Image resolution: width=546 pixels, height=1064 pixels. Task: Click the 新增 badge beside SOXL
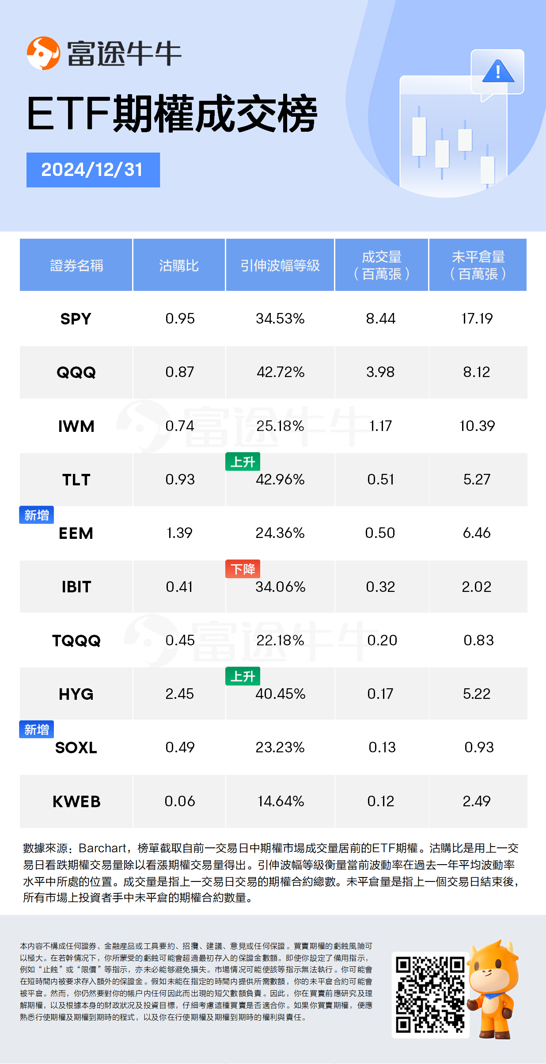click(36, 729)
